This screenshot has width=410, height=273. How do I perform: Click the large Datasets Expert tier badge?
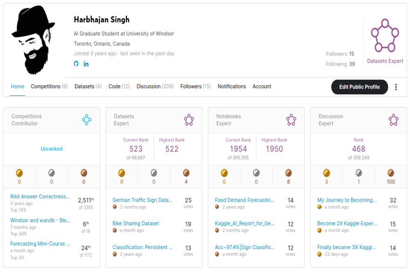(385, 36)
